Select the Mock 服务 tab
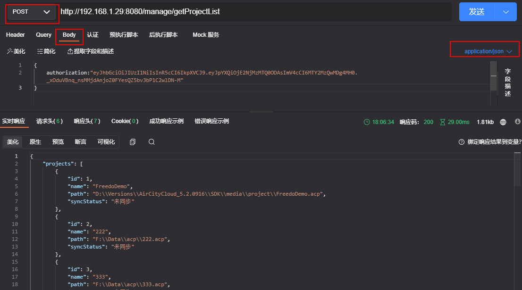The image size is (522, 290). point(206,35)
